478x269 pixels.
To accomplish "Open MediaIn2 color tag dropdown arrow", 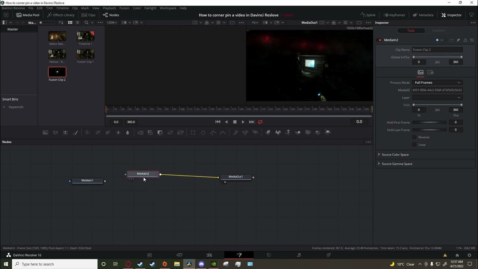I will (x=442, y=40).
